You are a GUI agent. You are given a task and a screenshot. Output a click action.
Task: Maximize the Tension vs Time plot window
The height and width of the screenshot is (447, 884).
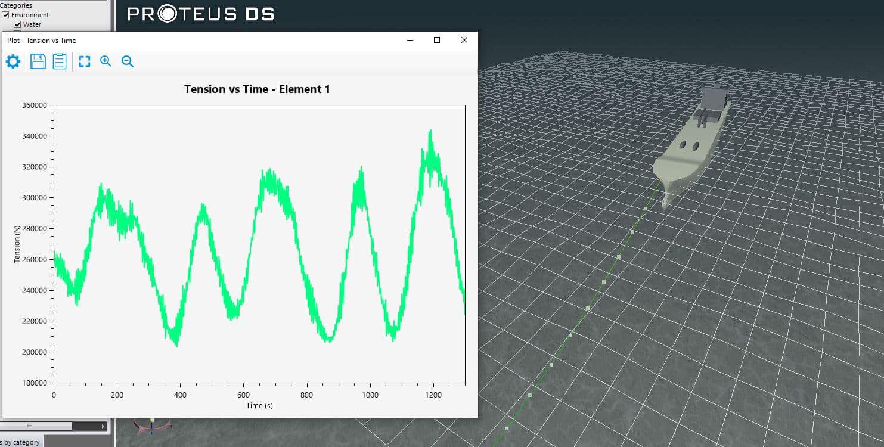(x=437, y=40)
